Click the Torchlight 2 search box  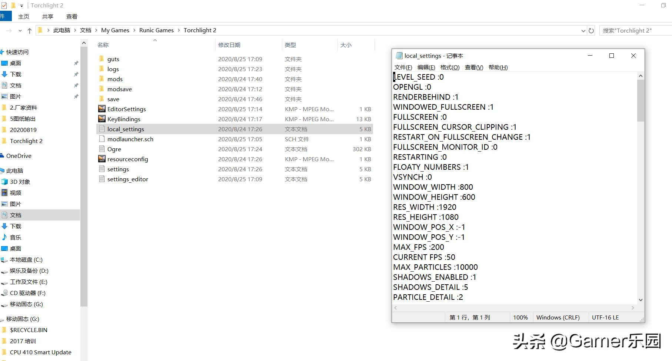tap(635, 31)
